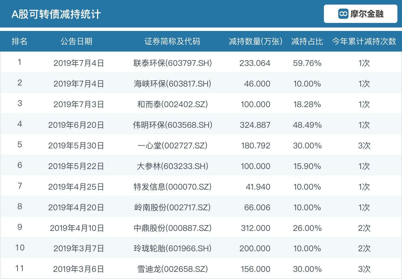Click the quantity value 46.000

coord(257,84)
